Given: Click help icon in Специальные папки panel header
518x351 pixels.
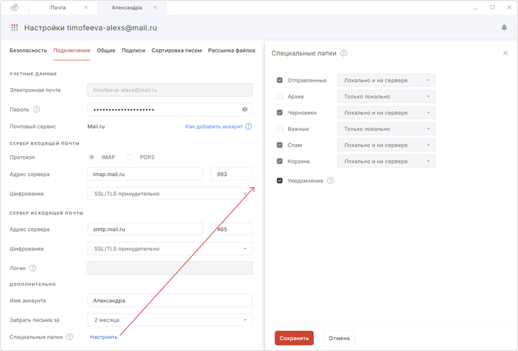Looking at the screenshot, I should pyautogui.click(x=344, y=53).
